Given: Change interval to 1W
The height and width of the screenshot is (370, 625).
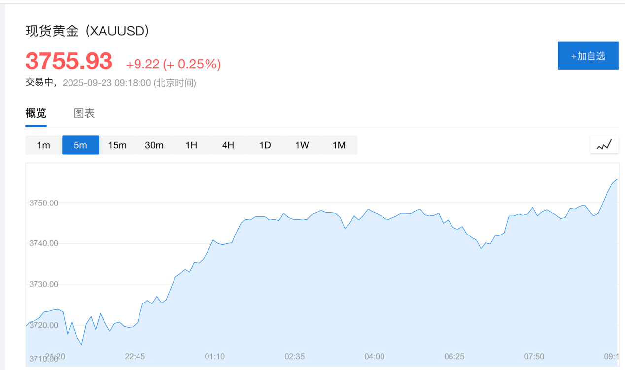Looking at the screenshot, I should tap(302, 145).
